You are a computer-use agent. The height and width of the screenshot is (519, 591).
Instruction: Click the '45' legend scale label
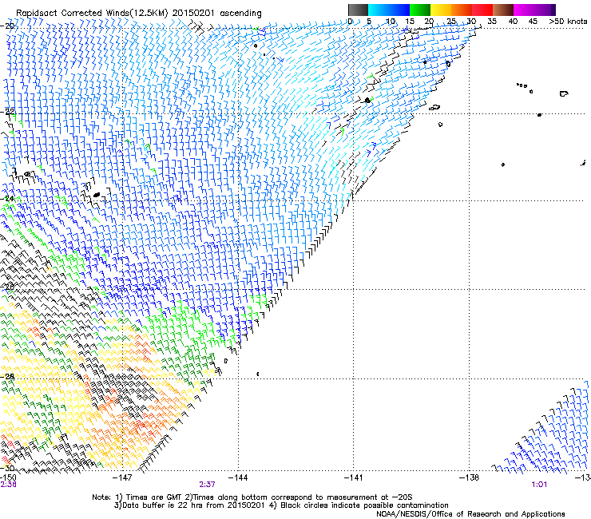[533, 21]
